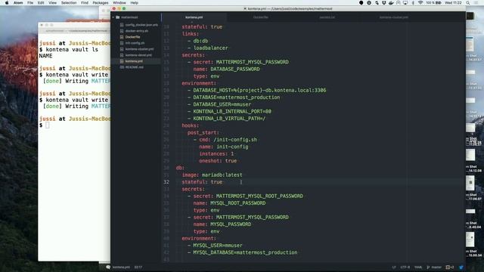Viewport: 484px width, 272px height.
Task: Open the Help menu
Action: [135, 3]
